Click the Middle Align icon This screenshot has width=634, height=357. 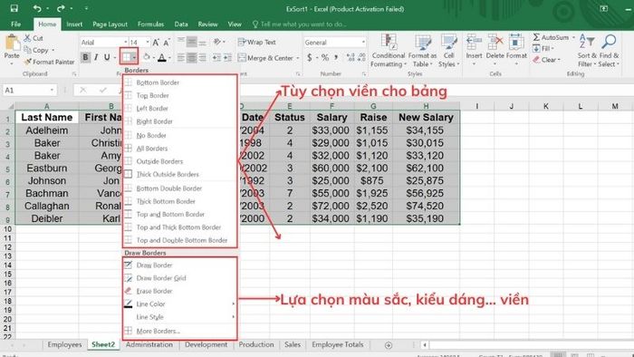[192, 42]
